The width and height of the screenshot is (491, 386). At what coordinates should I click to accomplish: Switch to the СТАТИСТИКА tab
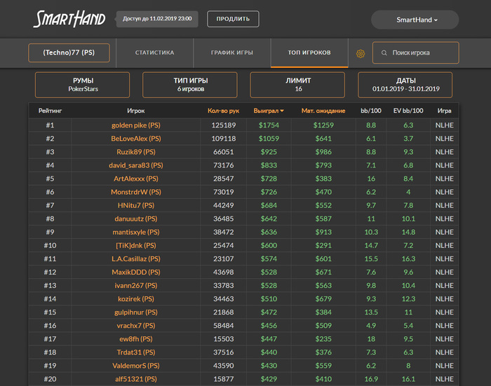coord(155,53)
